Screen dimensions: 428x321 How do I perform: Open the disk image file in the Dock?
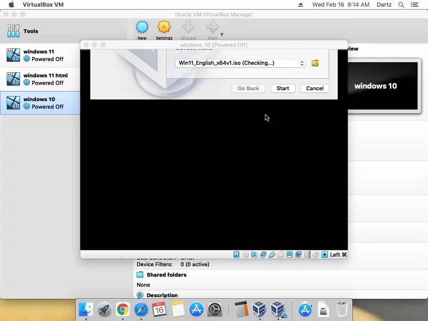(324, 309)
